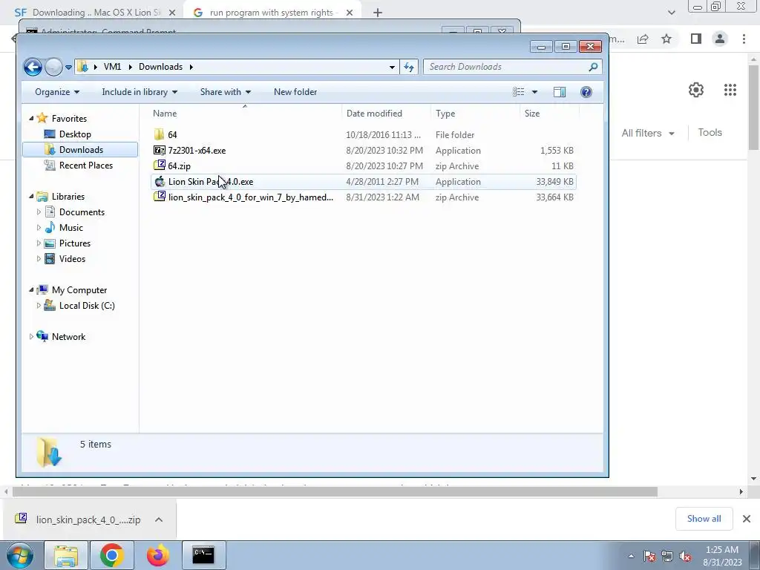
Task: Switch to run program with system rights tab
Action: click(272, 13)
